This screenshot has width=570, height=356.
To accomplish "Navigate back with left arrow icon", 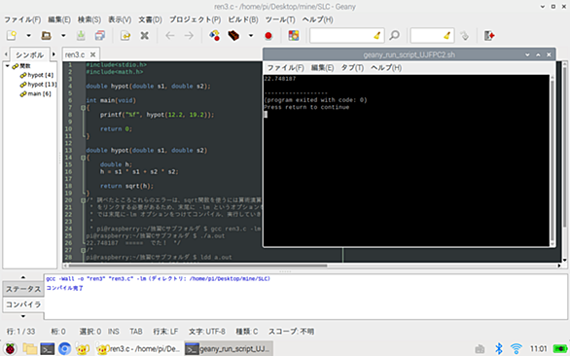I will (x=170, y=36).
